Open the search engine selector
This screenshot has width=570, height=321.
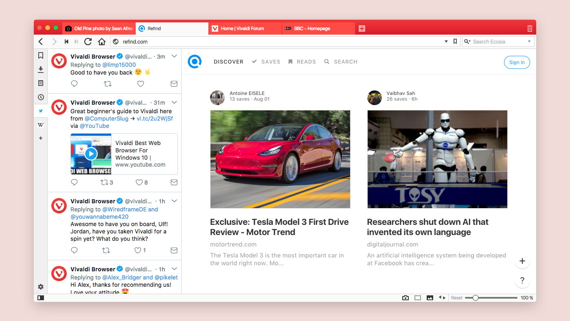pos(467,42)
